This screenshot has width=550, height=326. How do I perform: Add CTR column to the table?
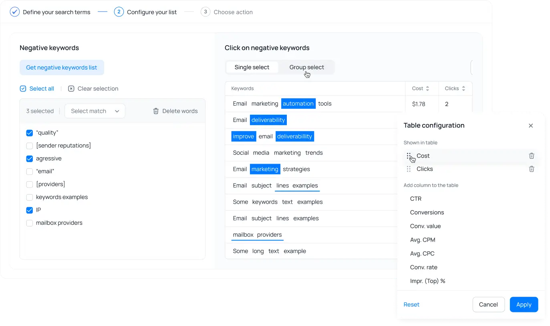[416, 199]
